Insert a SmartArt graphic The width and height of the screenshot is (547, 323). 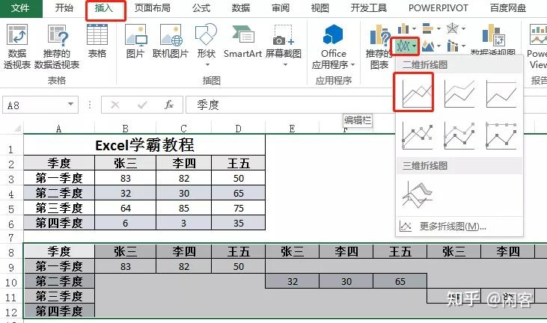pos(242,41)
